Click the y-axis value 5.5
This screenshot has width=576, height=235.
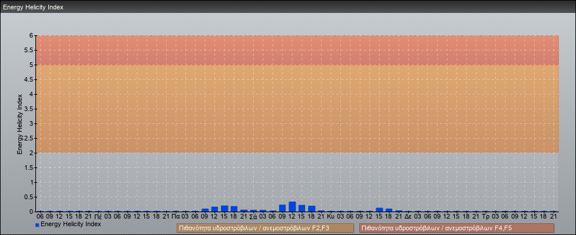tap(29, 50)
